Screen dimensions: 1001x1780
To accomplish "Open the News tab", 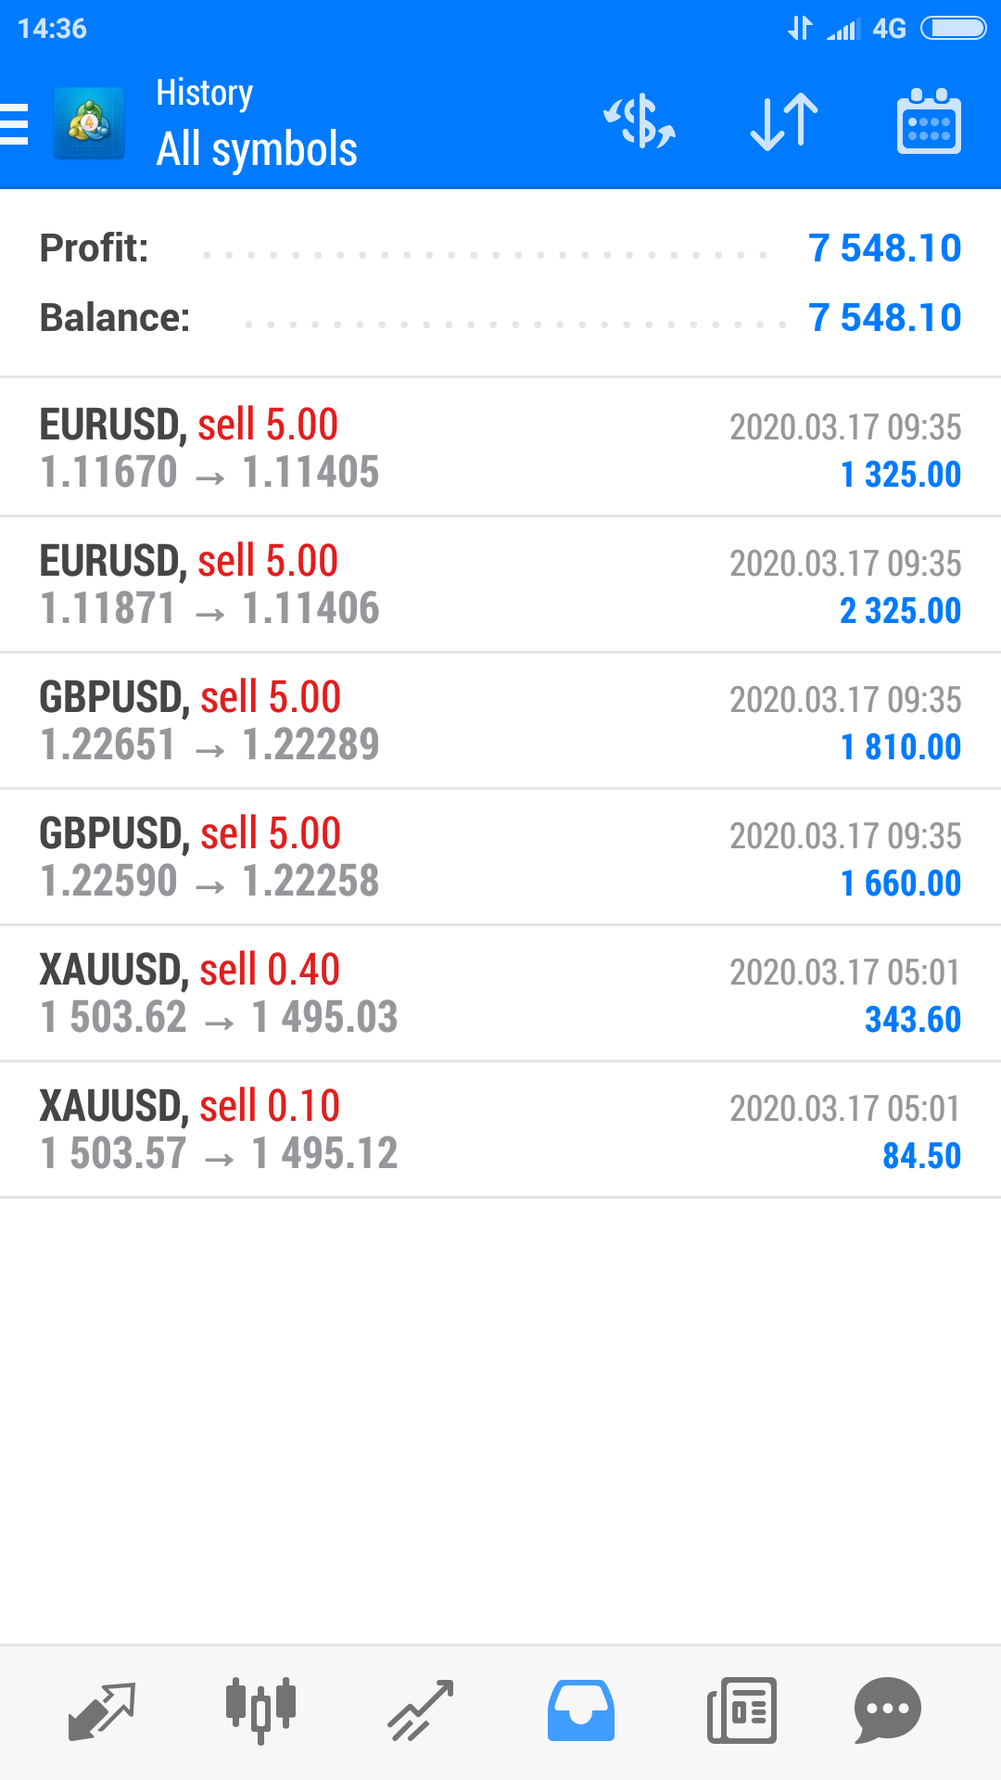I will [741, 1710].
